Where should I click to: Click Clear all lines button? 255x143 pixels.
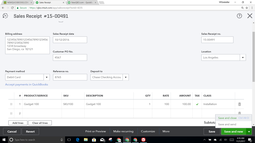(x=40, y=123)
